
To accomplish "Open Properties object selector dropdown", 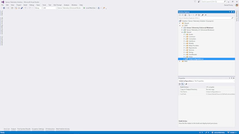I will (234, 81).
